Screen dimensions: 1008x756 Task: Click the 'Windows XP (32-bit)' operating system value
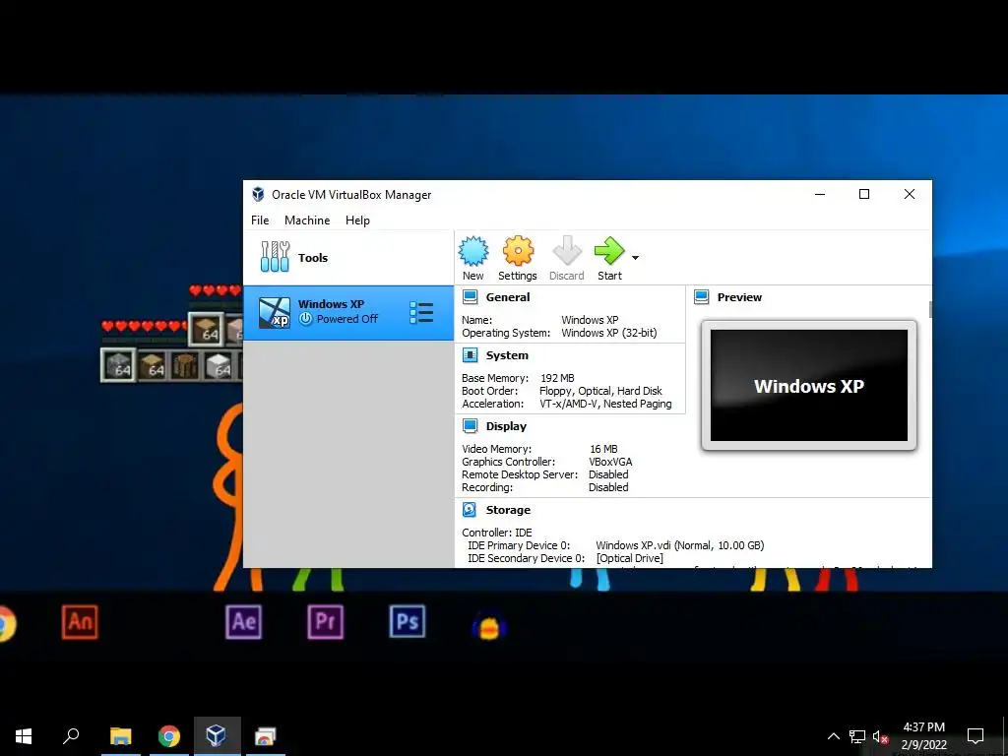[x=609, y=333]
